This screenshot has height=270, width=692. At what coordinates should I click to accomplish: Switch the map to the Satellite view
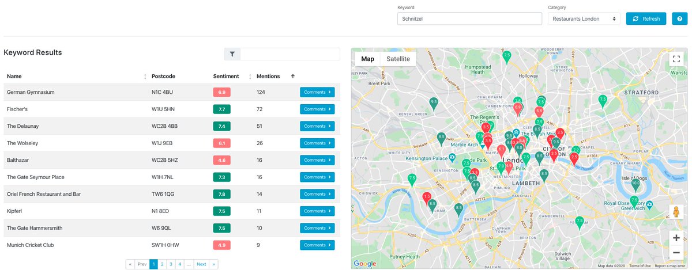pos(398,59)
